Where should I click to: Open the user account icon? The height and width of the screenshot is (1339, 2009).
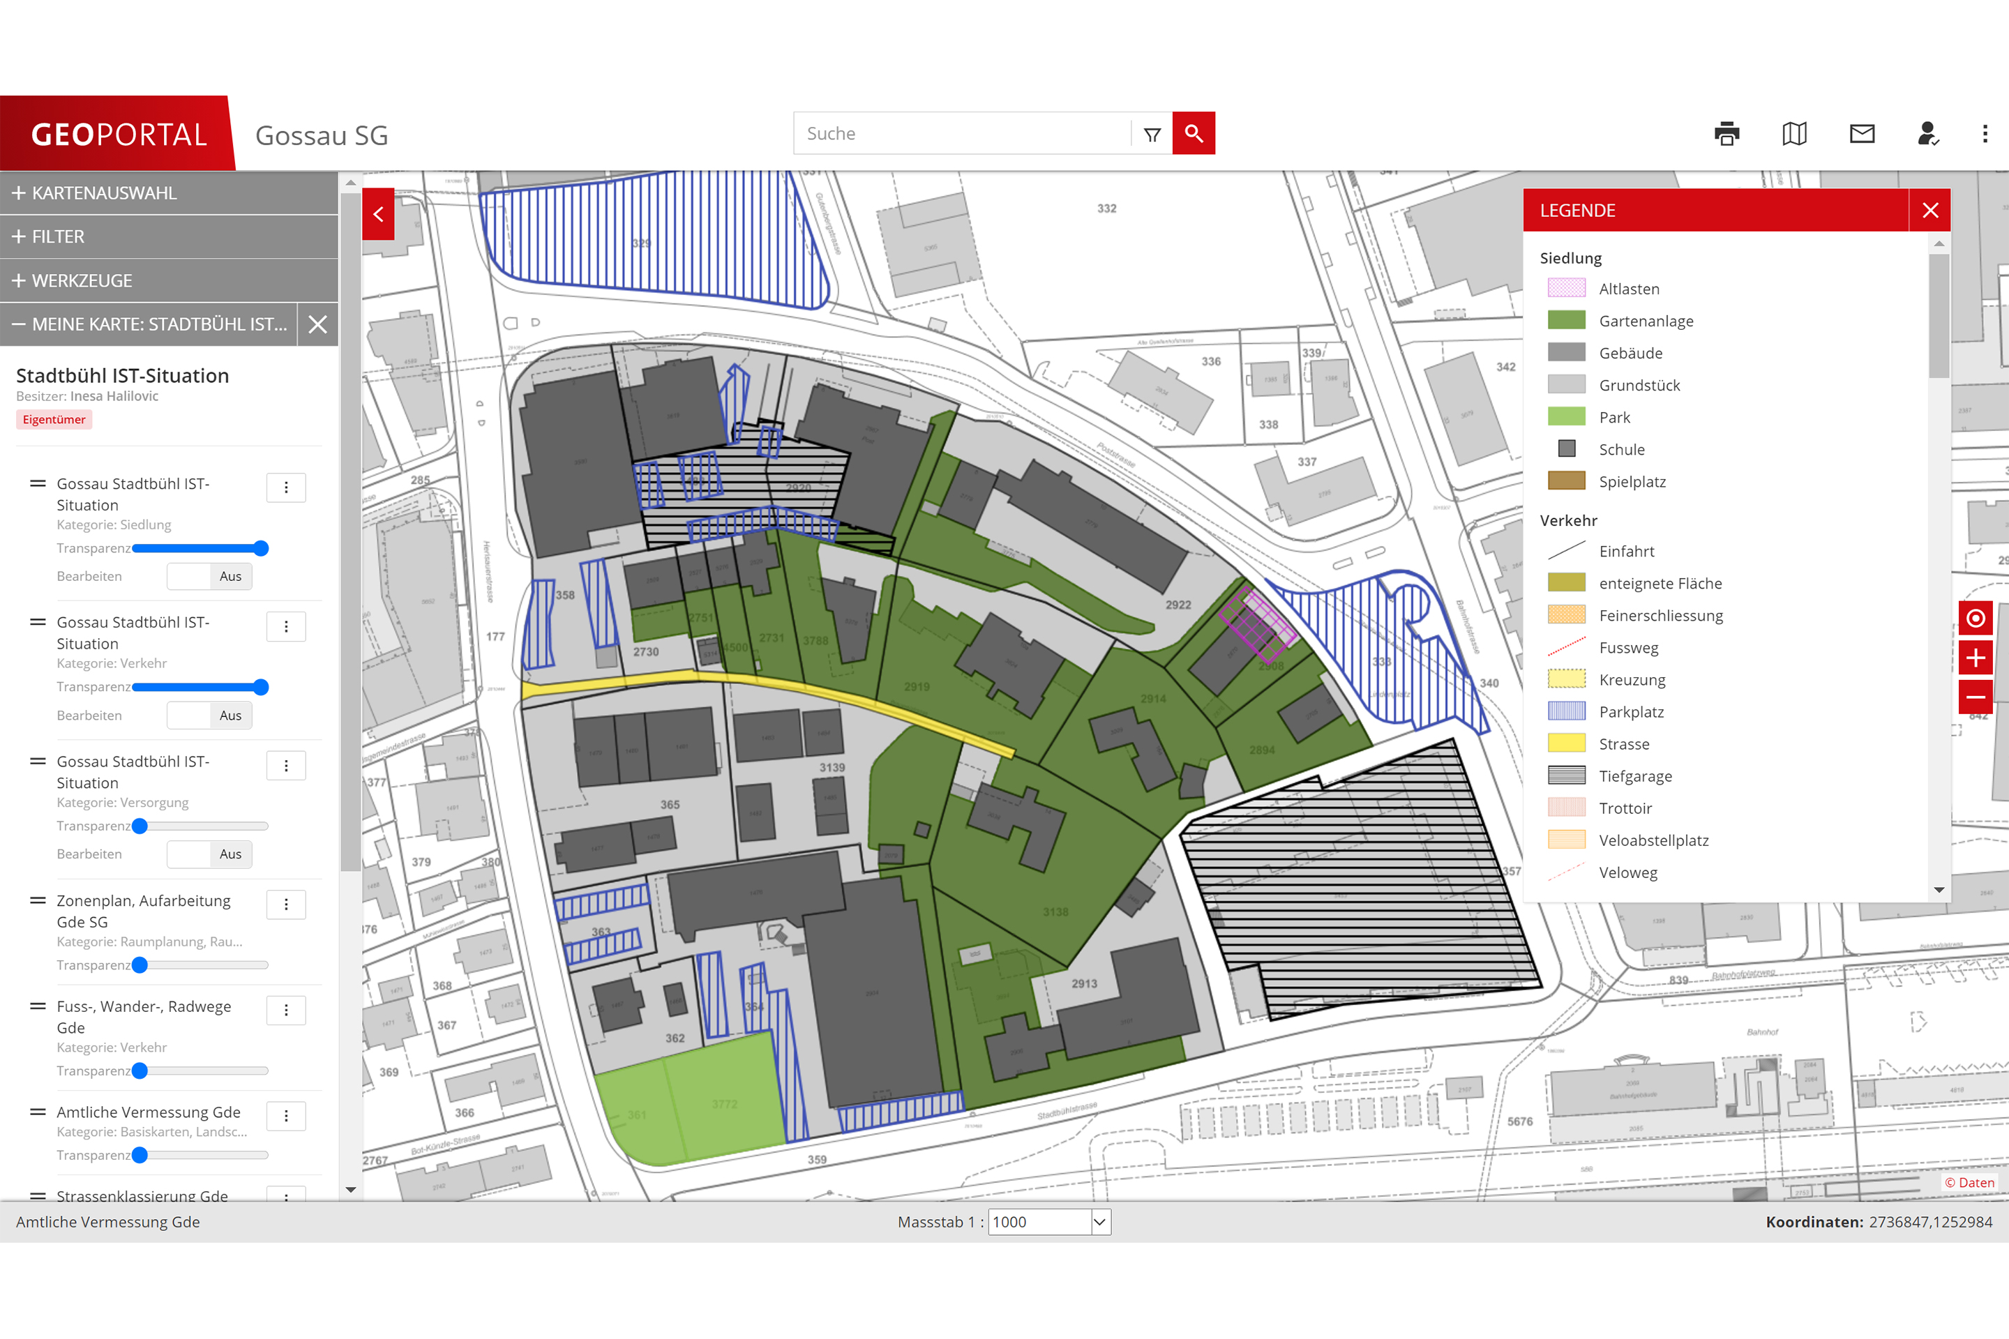(x=1928, y=134)
